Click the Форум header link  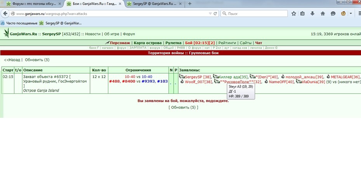129,34
